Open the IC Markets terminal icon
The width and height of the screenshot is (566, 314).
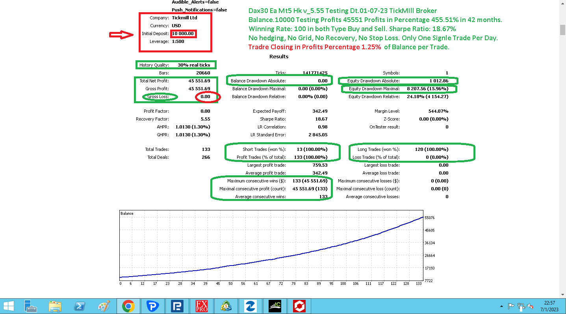coord(275,306)
